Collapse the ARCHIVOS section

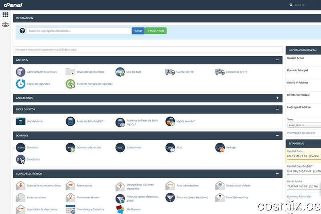277,60
